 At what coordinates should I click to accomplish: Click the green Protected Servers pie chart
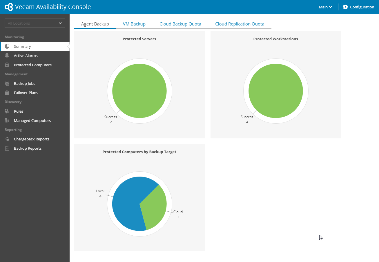pos(139,91)
